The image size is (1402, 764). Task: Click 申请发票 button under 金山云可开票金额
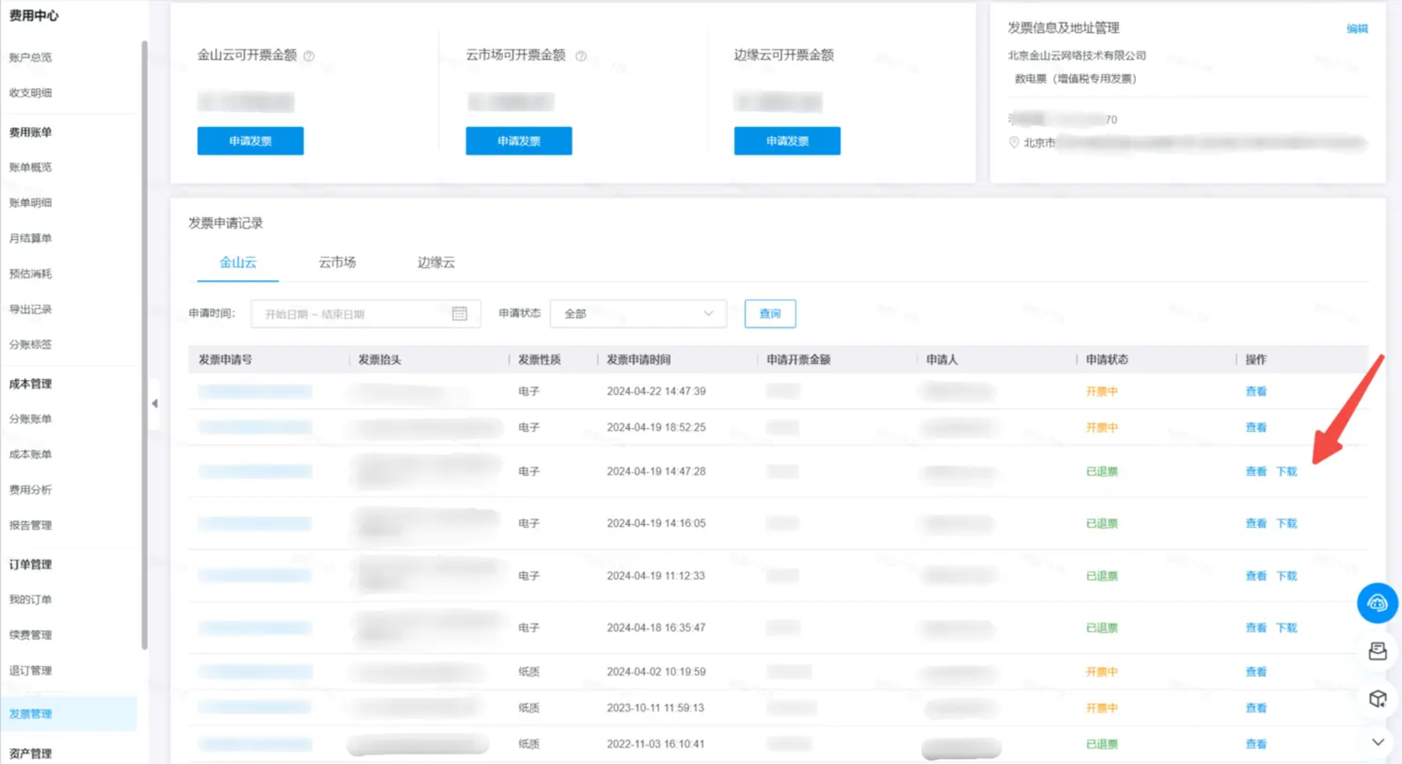250,141
